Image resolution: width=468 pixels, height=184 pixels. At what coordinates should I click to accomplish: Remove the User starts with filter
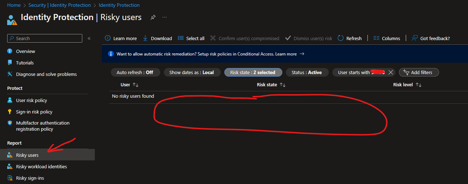391,72
